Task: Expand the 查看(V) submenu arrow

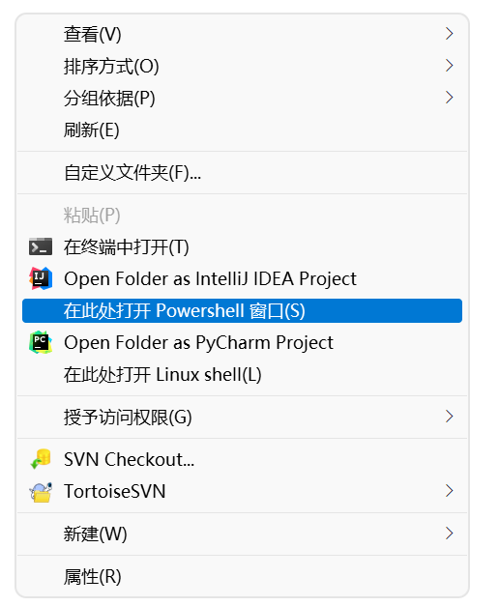Action: pos(449,34)
